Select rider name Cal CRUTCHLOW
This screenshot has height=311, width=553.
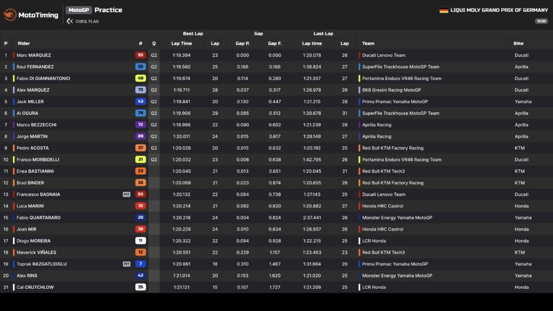pos(35,287)
